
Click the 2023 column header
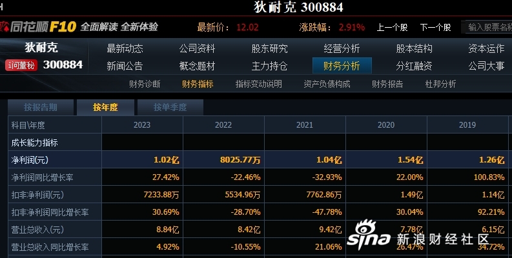point(142,125)
